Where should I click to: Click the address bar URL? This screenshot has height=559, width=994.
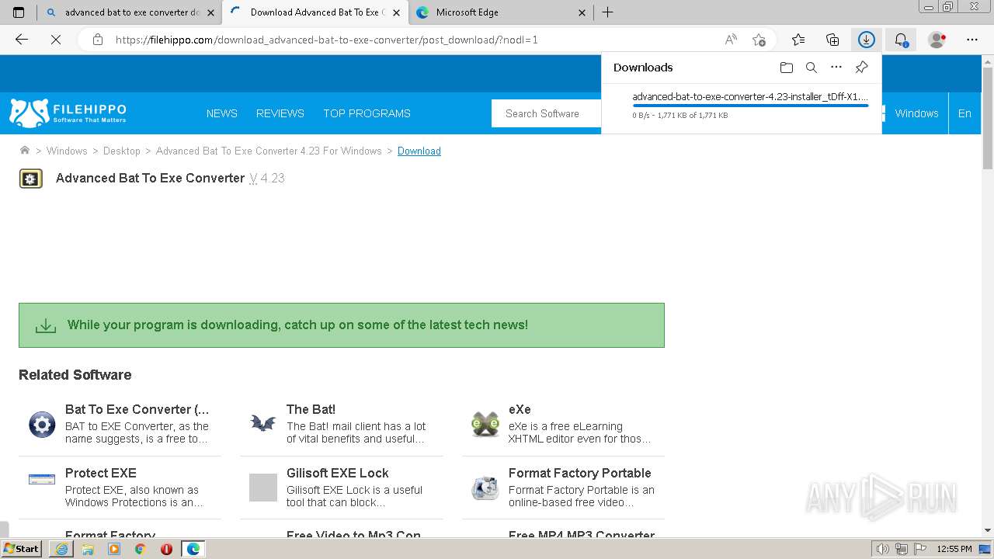(327, 40)
